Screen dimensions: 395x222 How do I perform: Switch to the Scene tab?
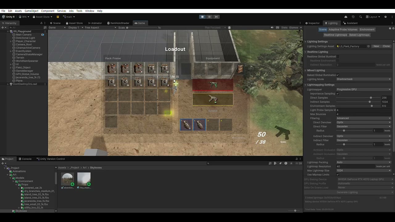coord(55,23)
